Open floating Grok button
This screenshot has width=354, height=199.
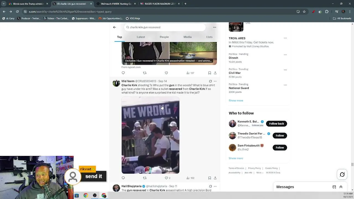[342, 174]
